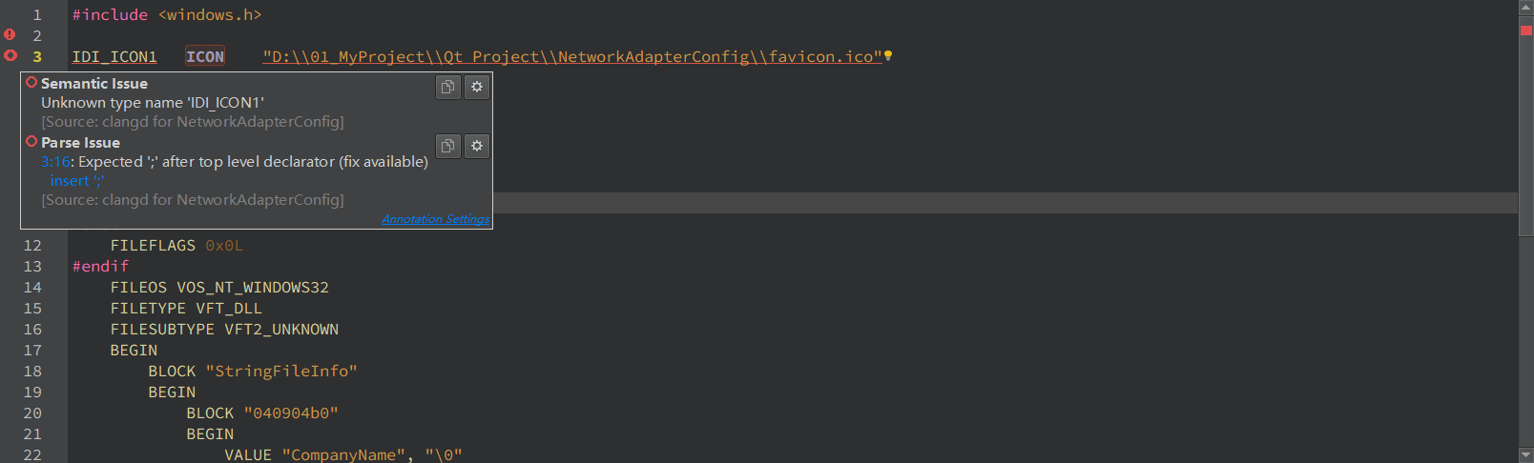Click the red circle icon next to Parse Issue
The image size is (1534, 463).
tap(31, 142)
